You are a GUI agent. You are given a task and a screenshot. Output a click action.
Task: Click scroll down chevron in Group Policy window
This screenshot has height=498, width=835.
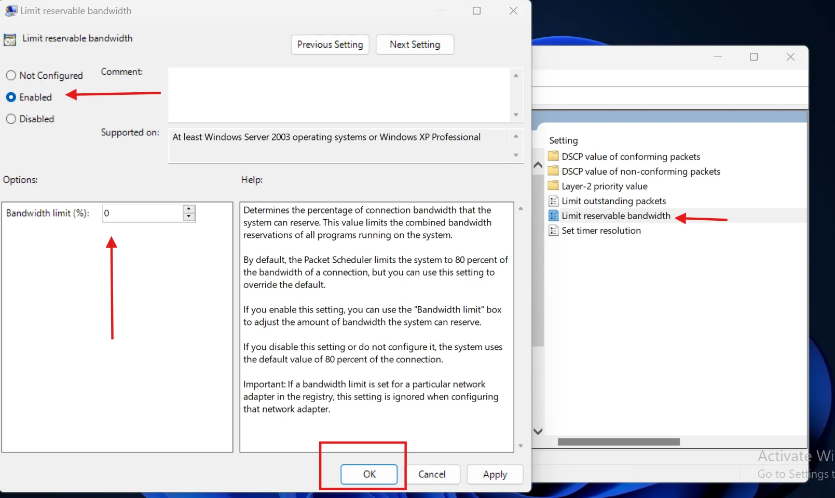[x=538, y=431]
